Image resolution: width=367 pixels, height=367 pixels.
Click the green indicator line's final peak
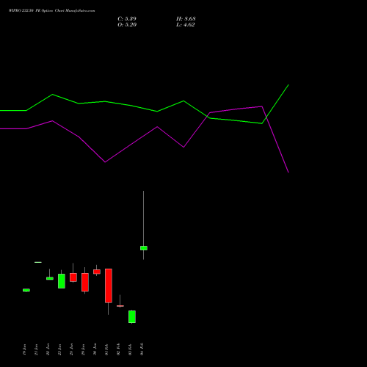tap(288, 85)
